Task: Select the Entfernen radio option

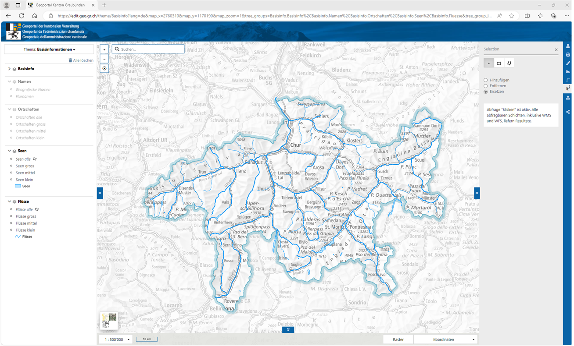Action: coord(486,86)
